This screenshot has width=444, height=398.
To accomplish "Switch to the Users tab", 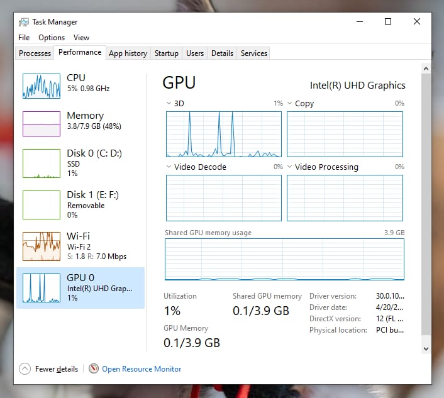I will (195, 53).
